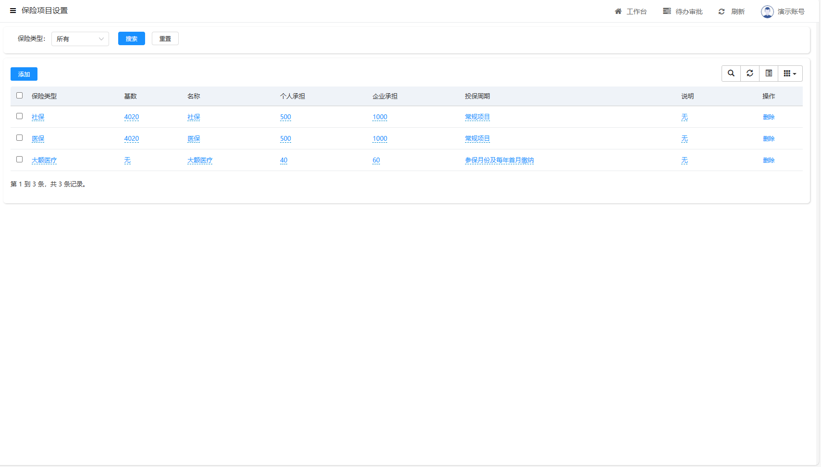Check the 社保 row checkbox
The height and width of the screenshot is (467, 821).
20,116
